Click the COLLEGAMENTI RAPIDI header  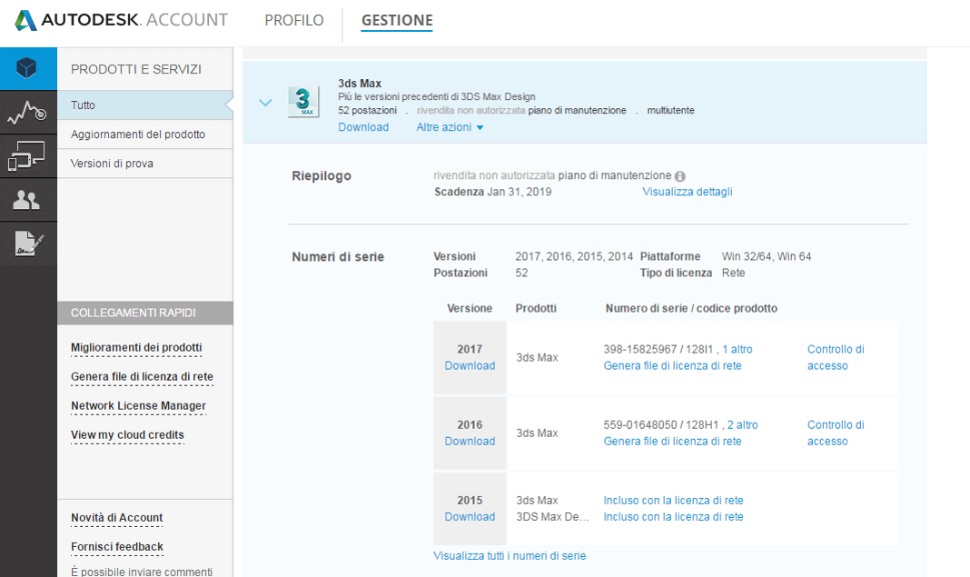pos(145,313)
